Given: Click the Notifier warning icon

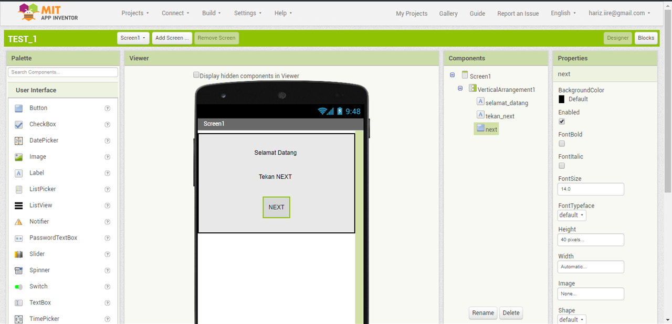Looking at the screenshot, I should [x=19, y=222].
